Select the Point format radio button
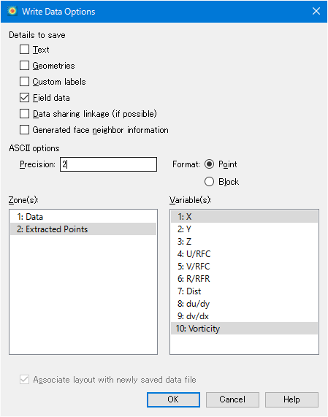 (210, 164)
